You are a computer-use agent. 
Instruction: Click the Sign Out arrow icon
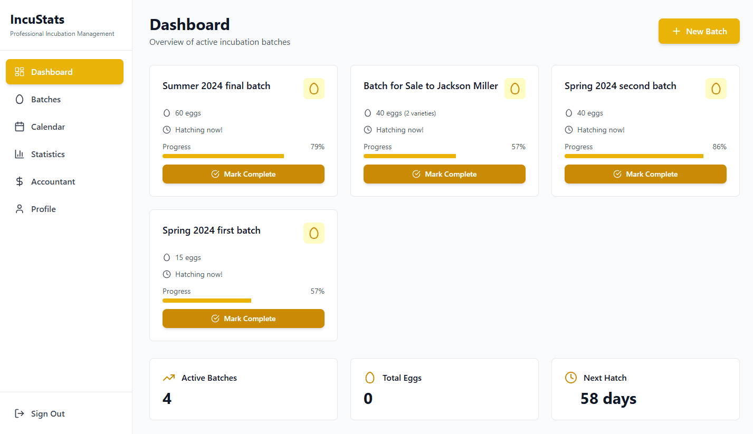pyautogui.click(x=20, y=413)
